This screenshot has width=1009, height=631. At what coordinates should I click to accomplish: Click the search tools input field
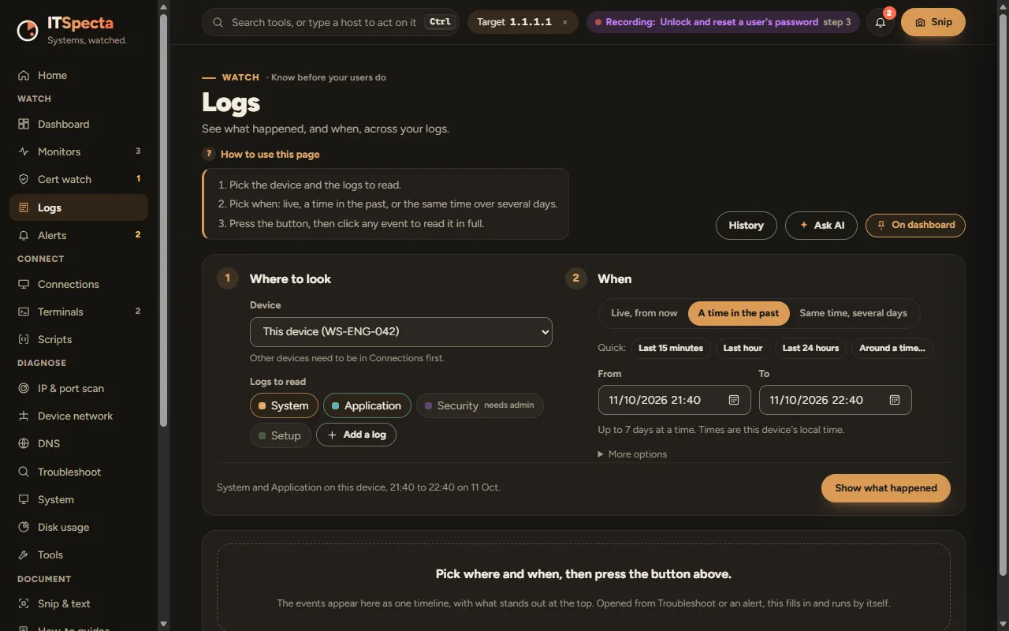pos(330,22)
